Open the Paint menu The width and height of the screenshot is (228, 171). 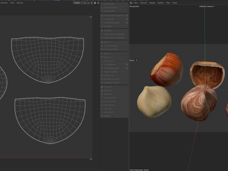[x=12, y=3]
